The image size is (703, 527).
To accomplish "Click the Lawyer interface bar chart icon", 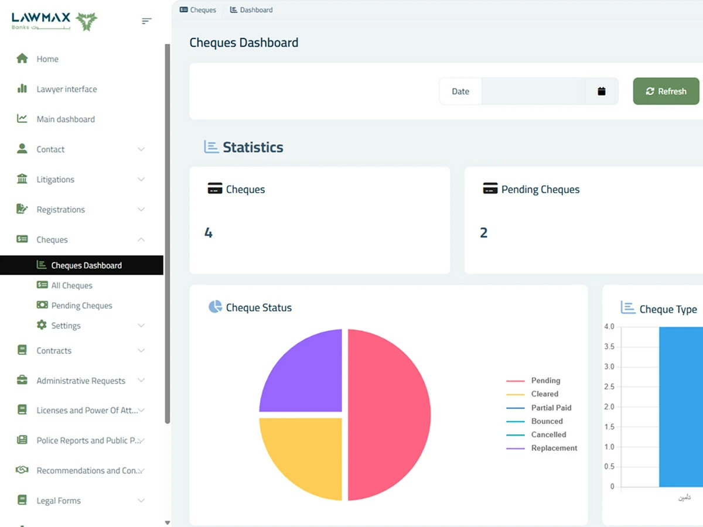I will coord(22,89).
